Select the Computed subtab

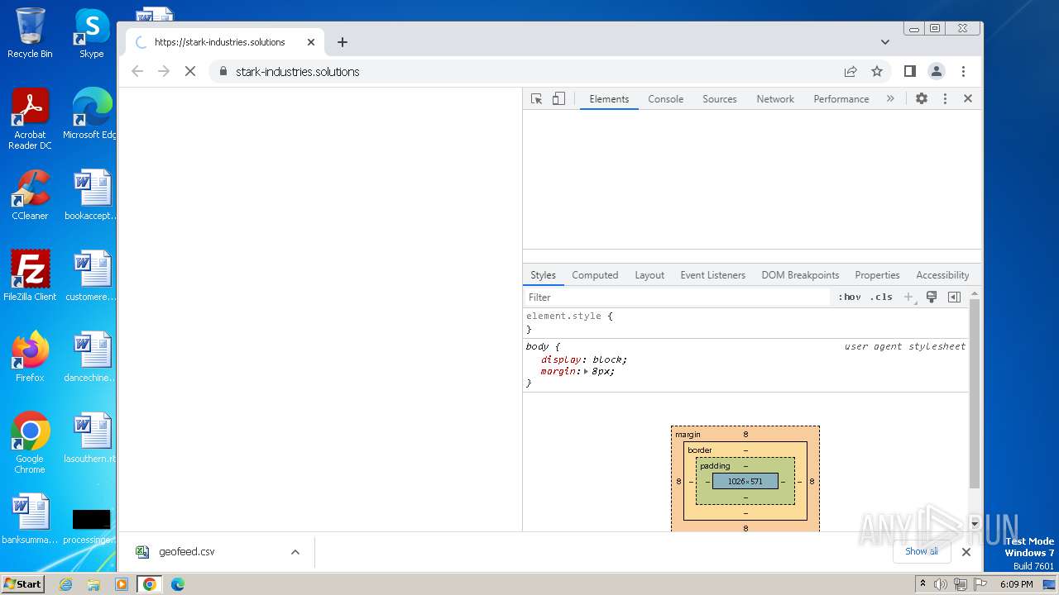point(595,275)
